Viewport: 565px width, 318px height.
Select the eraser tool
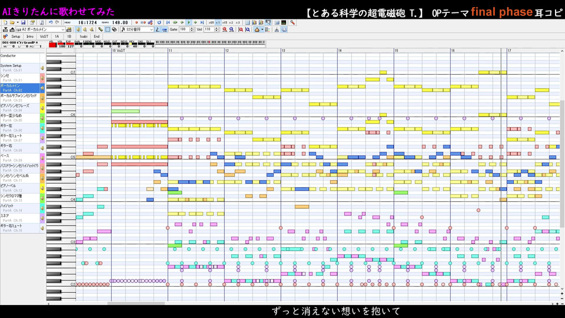(114, 29)
